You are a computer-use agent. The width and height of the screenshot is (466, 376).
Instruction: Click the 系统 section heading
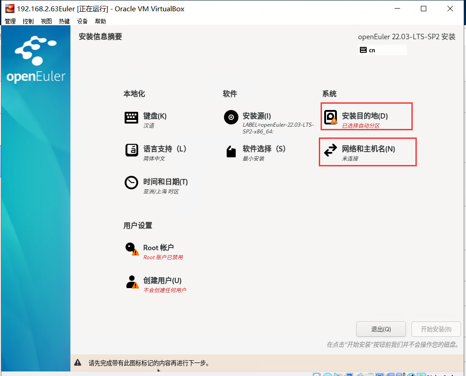(x=329, y=94)
